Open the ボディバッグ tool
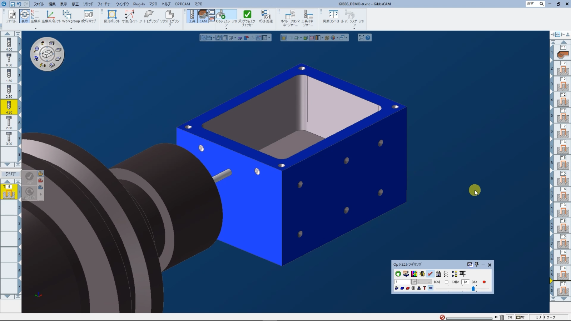The height and width of the screenshot is (321, 571). coord(88,16)
